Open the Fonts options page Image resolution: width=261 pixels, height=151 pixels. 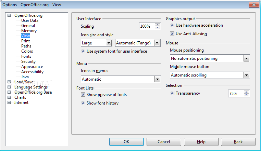[x=26, y=56]
